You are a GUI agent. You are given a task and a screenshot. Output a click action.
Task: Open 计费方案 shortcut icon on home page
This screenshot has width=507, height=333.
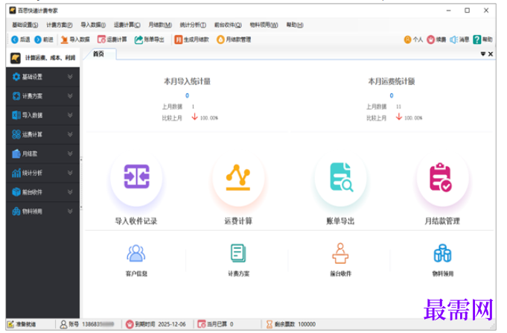pyautogui.click(x=238, y=253)
